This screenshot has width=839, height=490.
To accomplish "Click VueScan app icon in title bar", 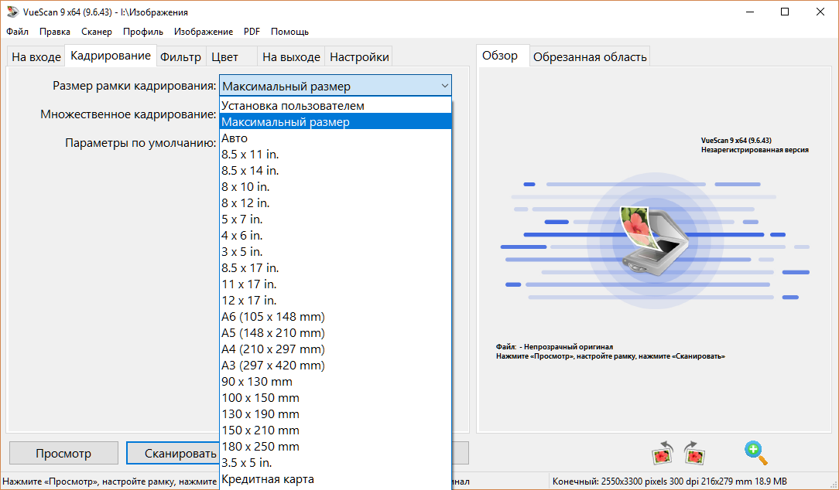I will 12,12.
